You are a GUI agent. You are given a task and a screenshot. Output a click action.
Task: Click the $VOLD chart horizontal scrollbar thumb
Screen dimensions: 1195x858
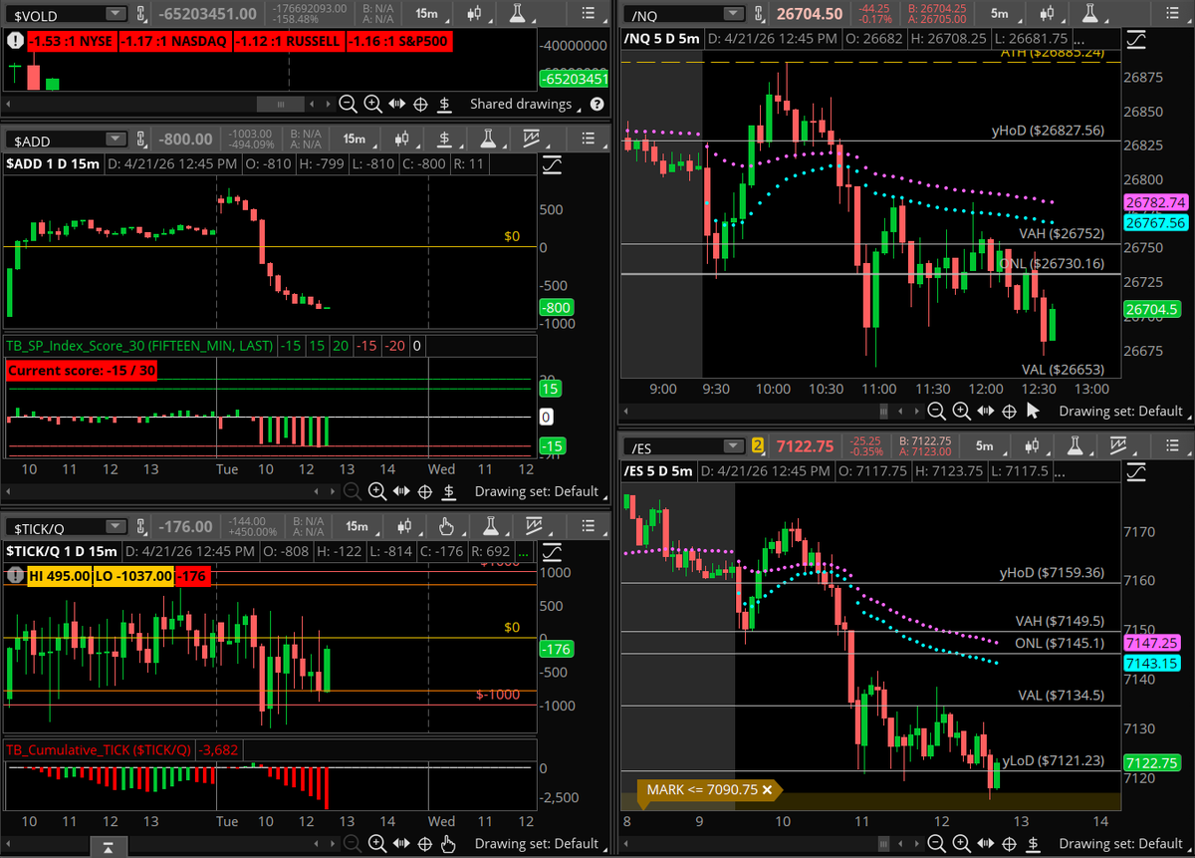click(x=281, y=104)
